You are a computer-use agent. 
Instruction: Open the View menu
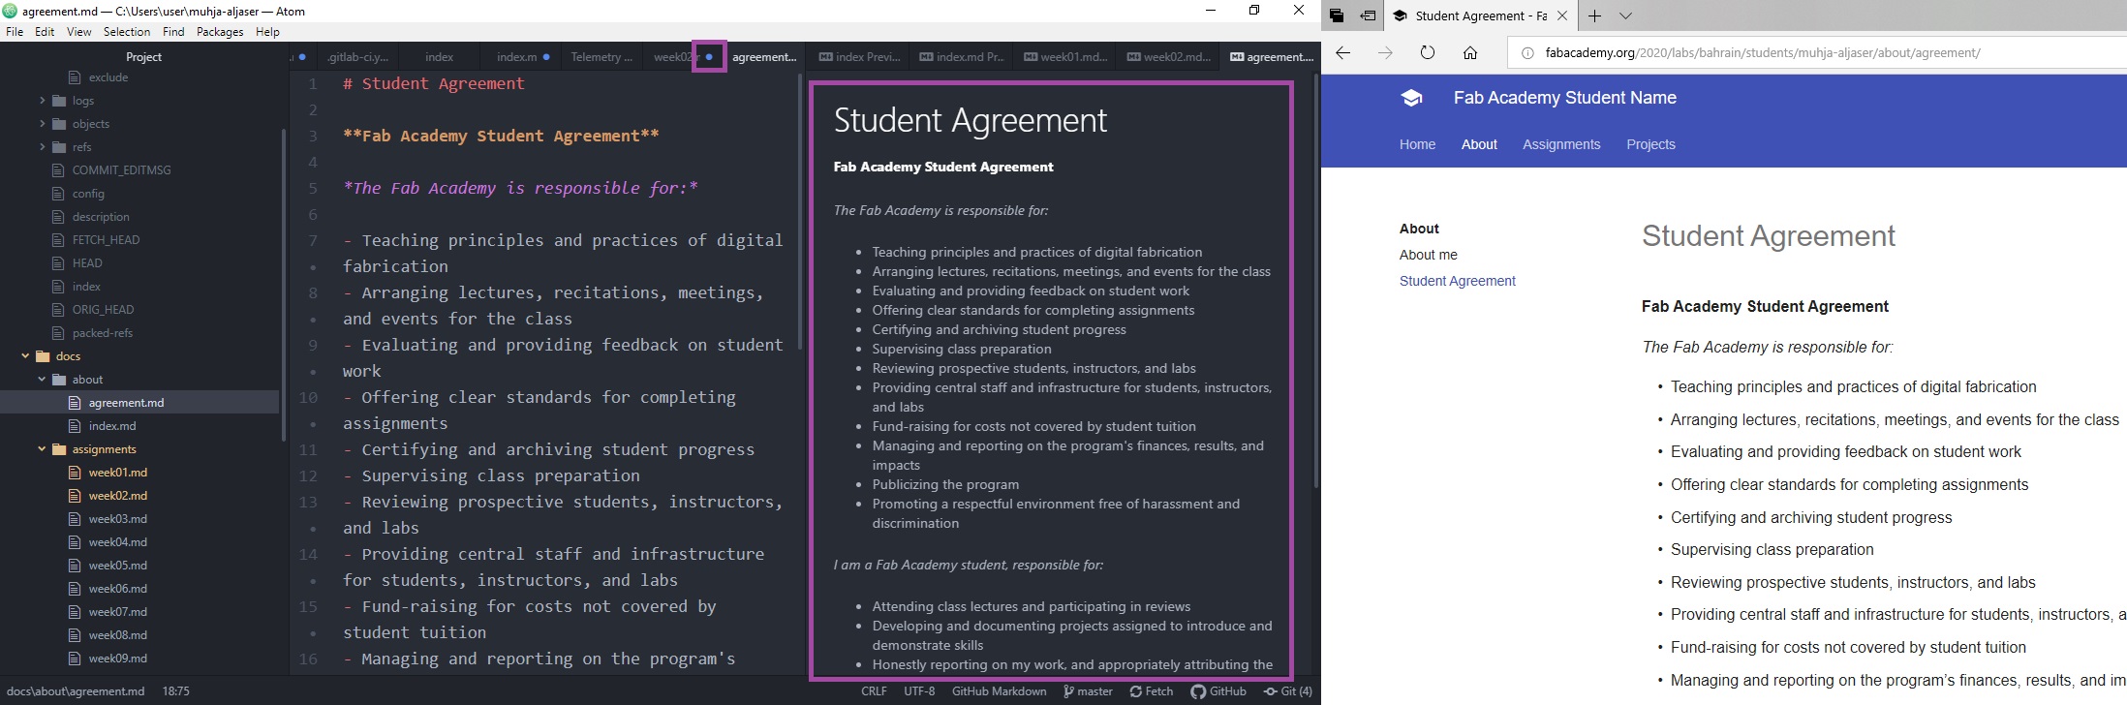(x=79, y=32)
